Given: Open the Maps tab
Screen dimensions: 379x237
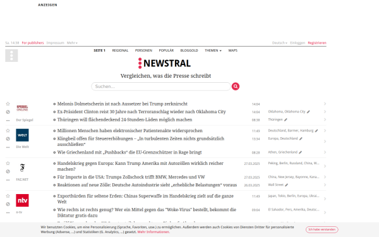Looking at the screenshot, I should coord(232,51).
